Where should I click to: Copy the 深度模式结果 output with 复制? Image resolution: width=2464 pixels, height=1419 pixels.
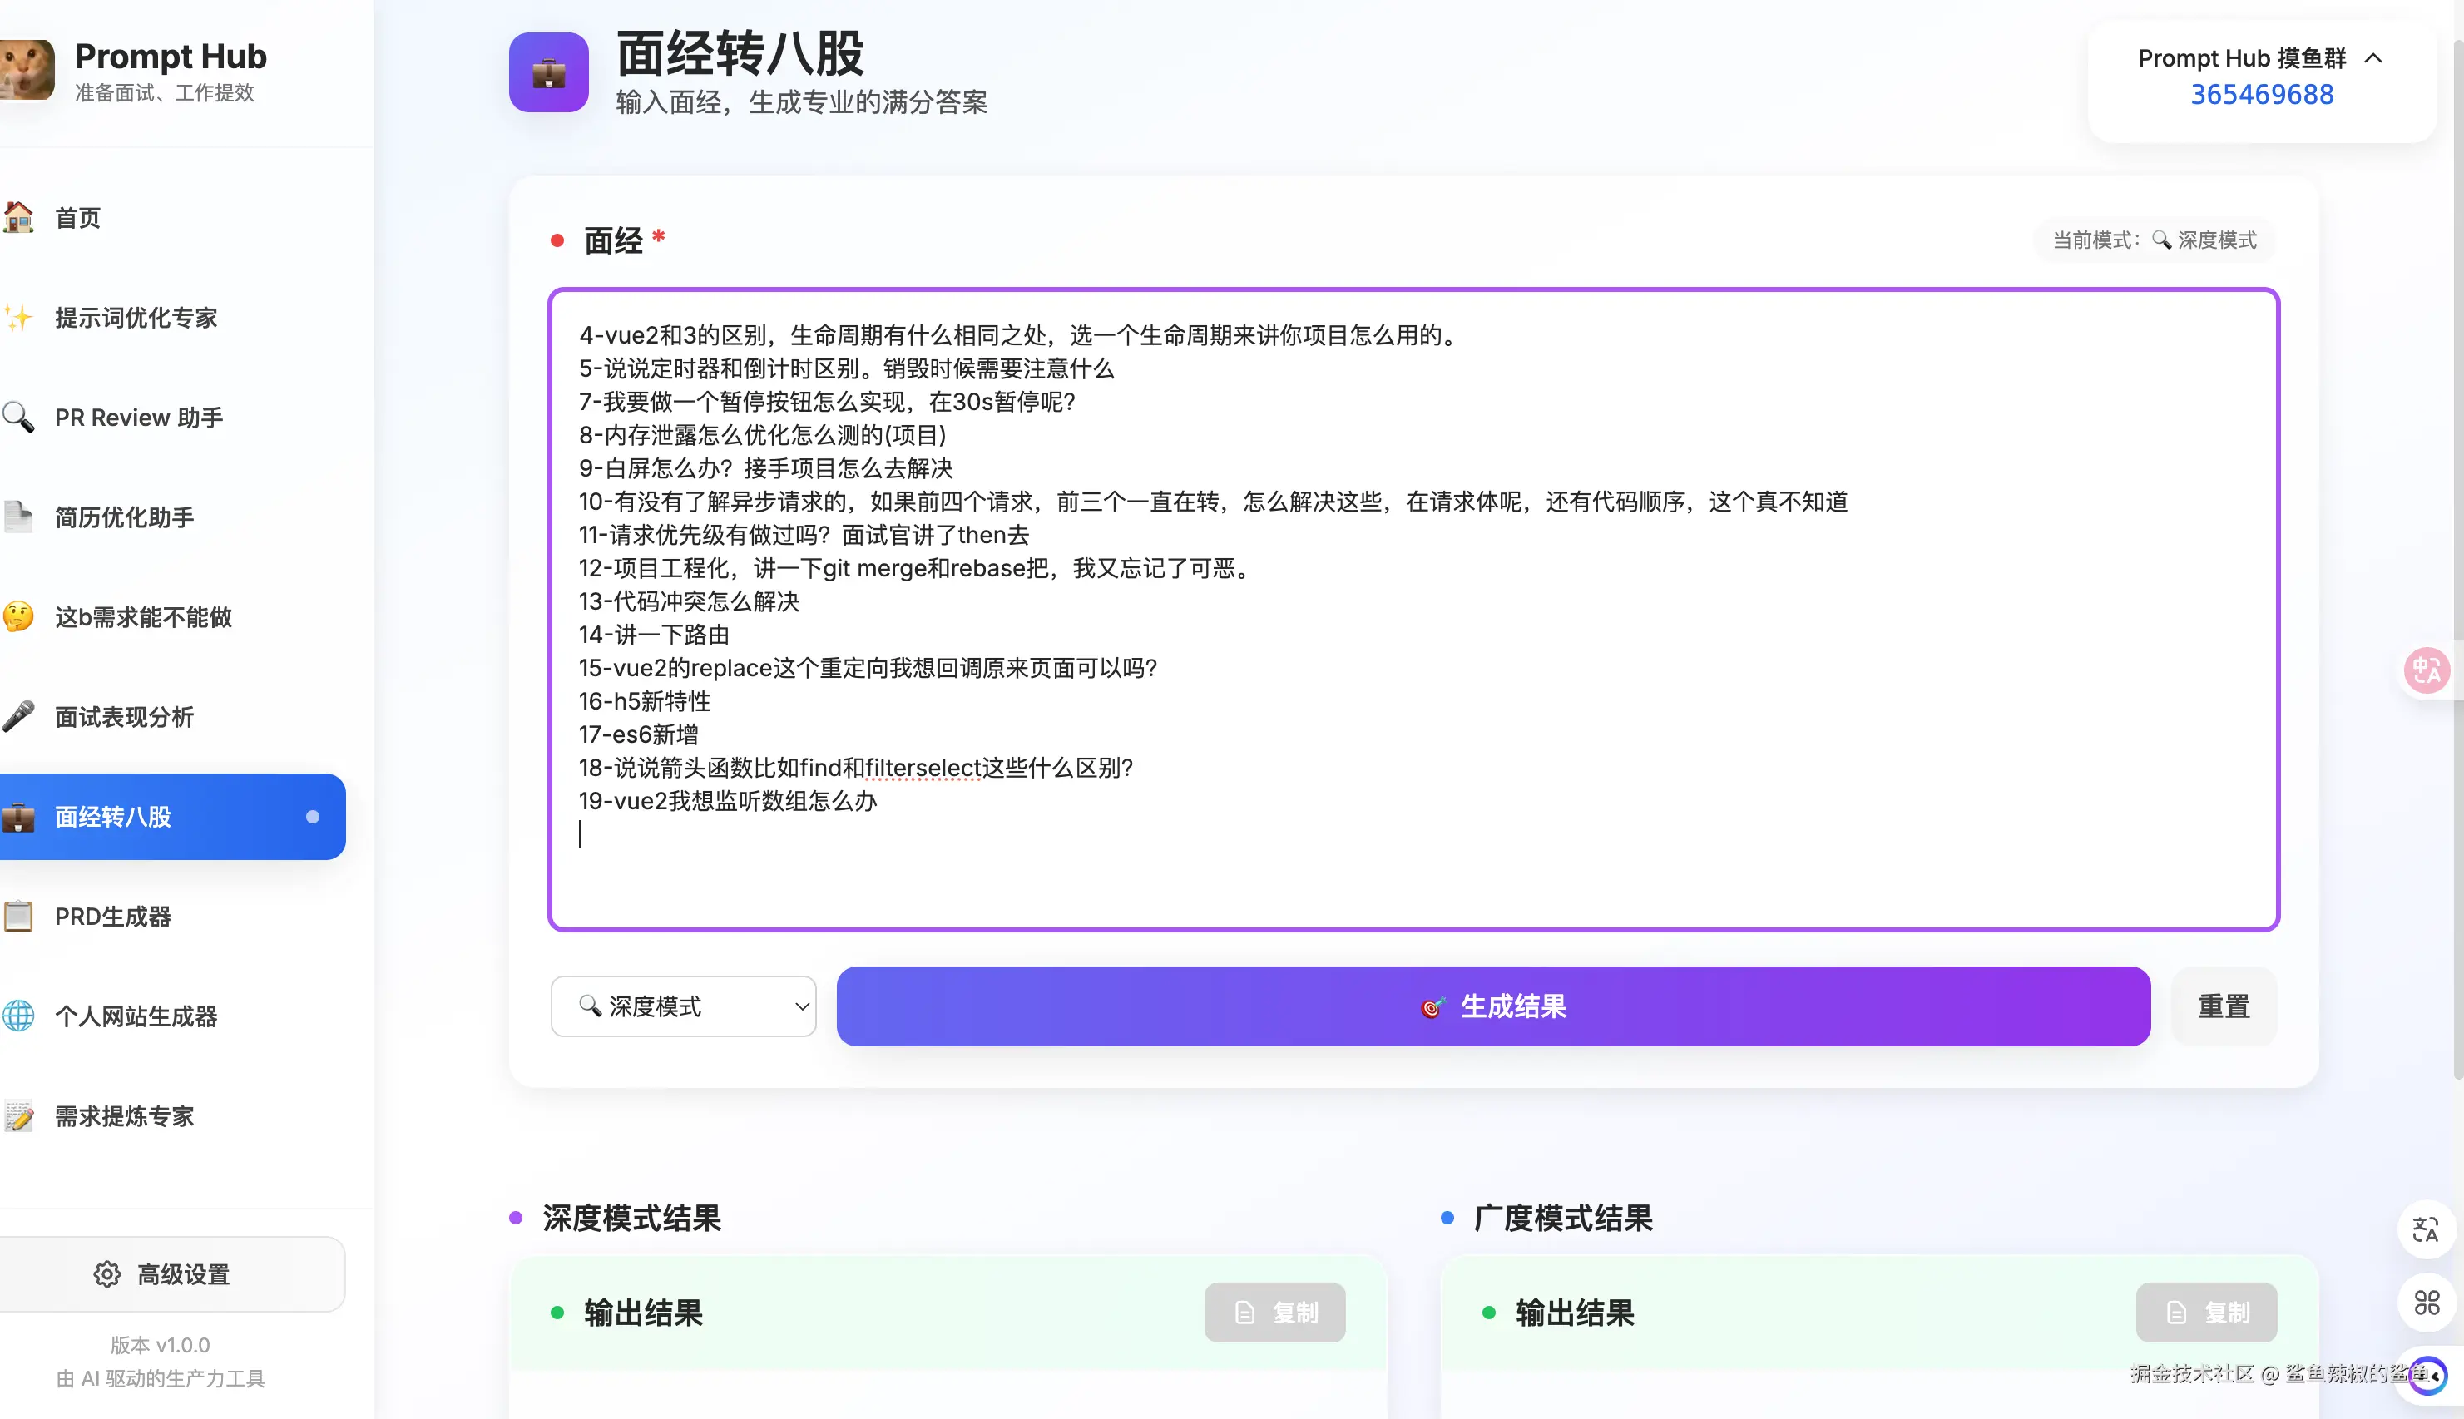(x=1274, y=1312)
